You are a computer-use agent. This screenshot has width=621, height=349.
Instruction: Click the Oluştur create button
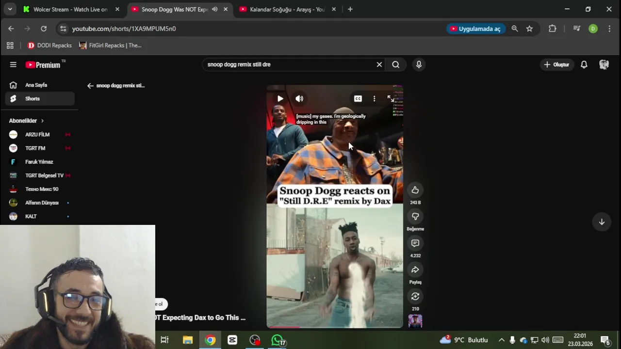[x=557, y=64]
